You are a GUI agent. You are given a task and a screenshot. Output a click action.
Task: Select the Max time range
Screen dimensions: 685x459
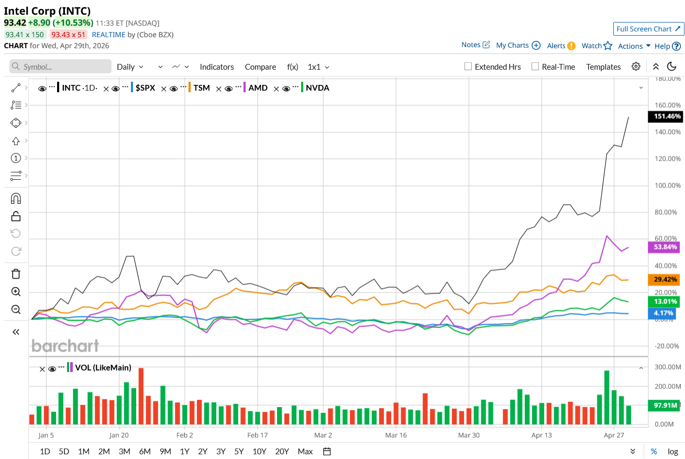pos(305,452)
